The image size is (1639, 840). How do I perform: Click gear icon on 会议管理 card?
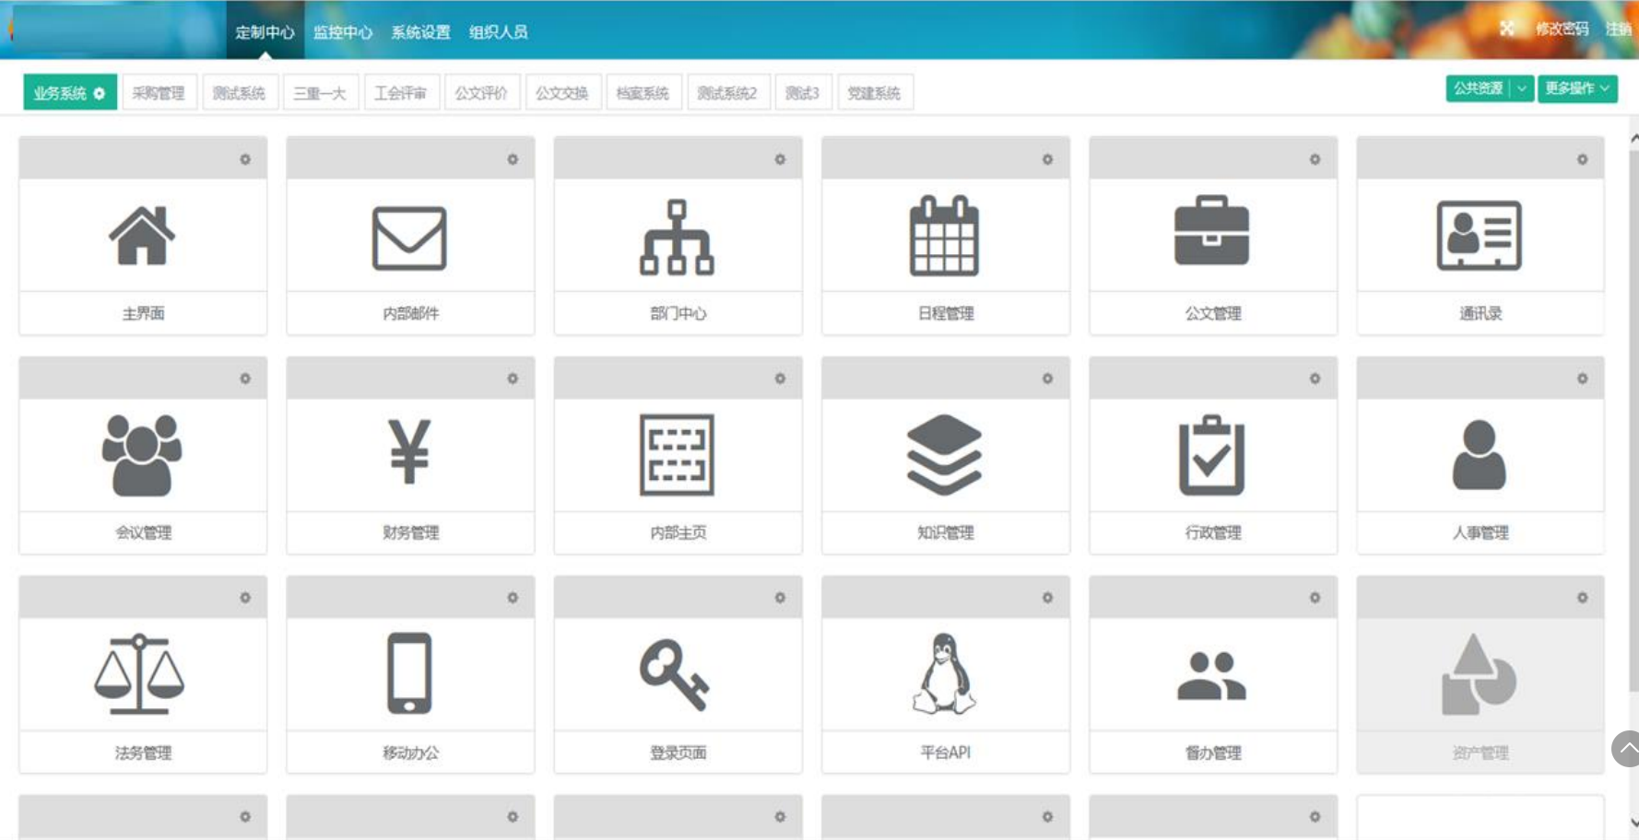[x=245, y=379]
